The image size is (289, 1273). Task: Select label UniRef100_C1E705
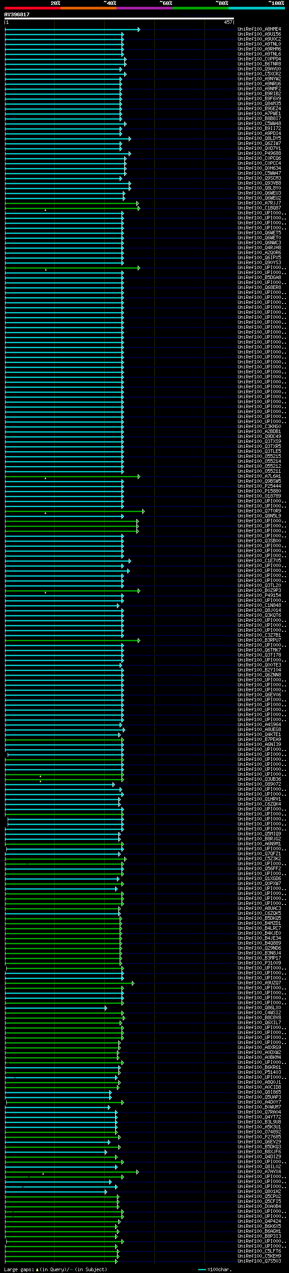tap(259, 560)
